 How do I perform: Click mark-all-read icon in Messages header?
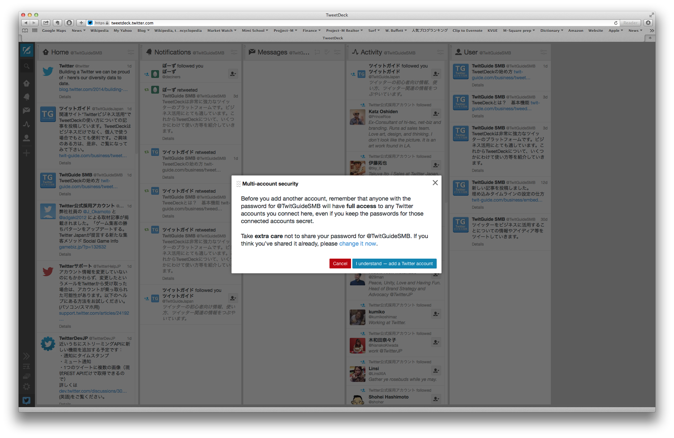(327, 52)
